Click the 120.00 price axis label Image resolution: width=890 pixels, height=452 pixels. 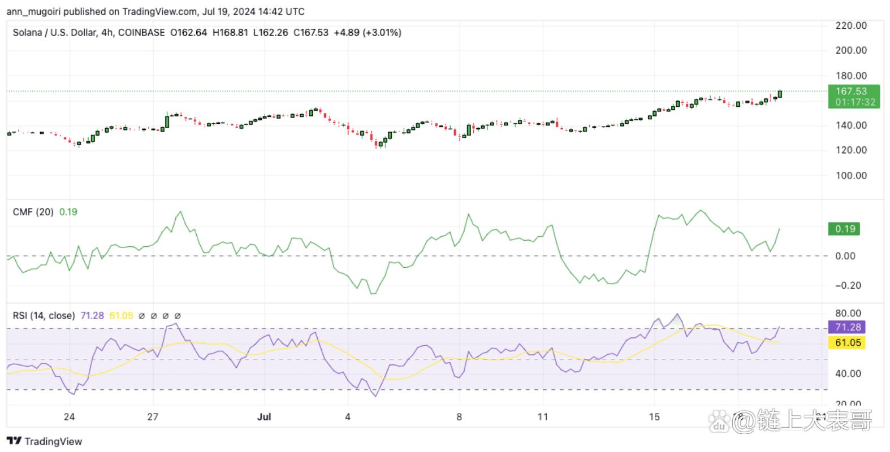click(x=851, y=150)
